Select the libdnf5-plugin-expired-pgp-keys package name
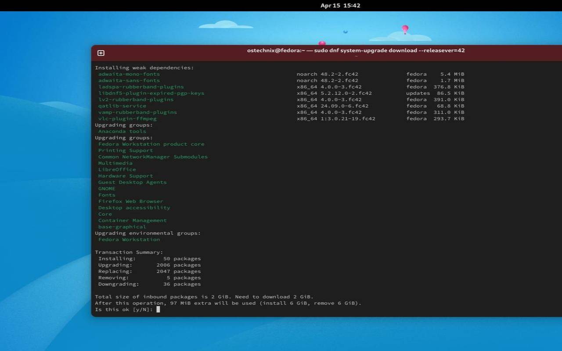Screen dimensions: 562x351 (x=151, y=93)
